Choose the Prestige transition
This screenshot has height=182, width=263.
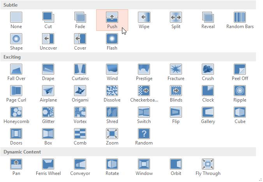tap(144, 72)
